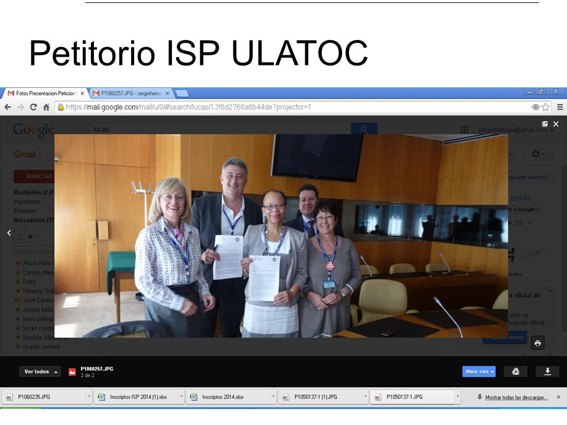Click the P1060257.JPG file name label
567x425 pixels.
[97, 368]
